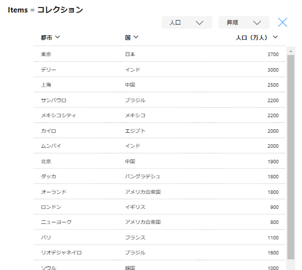The width and height of the screenshot is (302, 270).
Task: Select the 北京 row
Action: tap(46, 161)
